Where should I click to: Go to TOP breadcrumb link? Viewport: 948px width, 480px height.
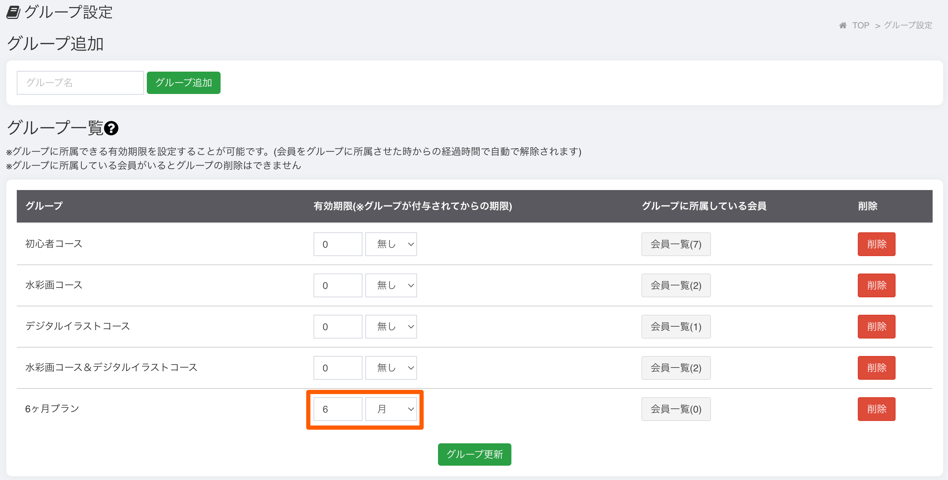[860, 26]
